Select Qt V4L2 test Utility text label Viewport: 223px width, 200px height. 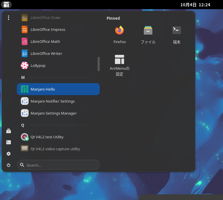point(47,137)
